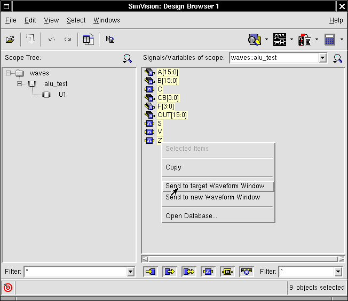
Task: Click the send to new window toolbar icon
Action: (x=88, y=40)
